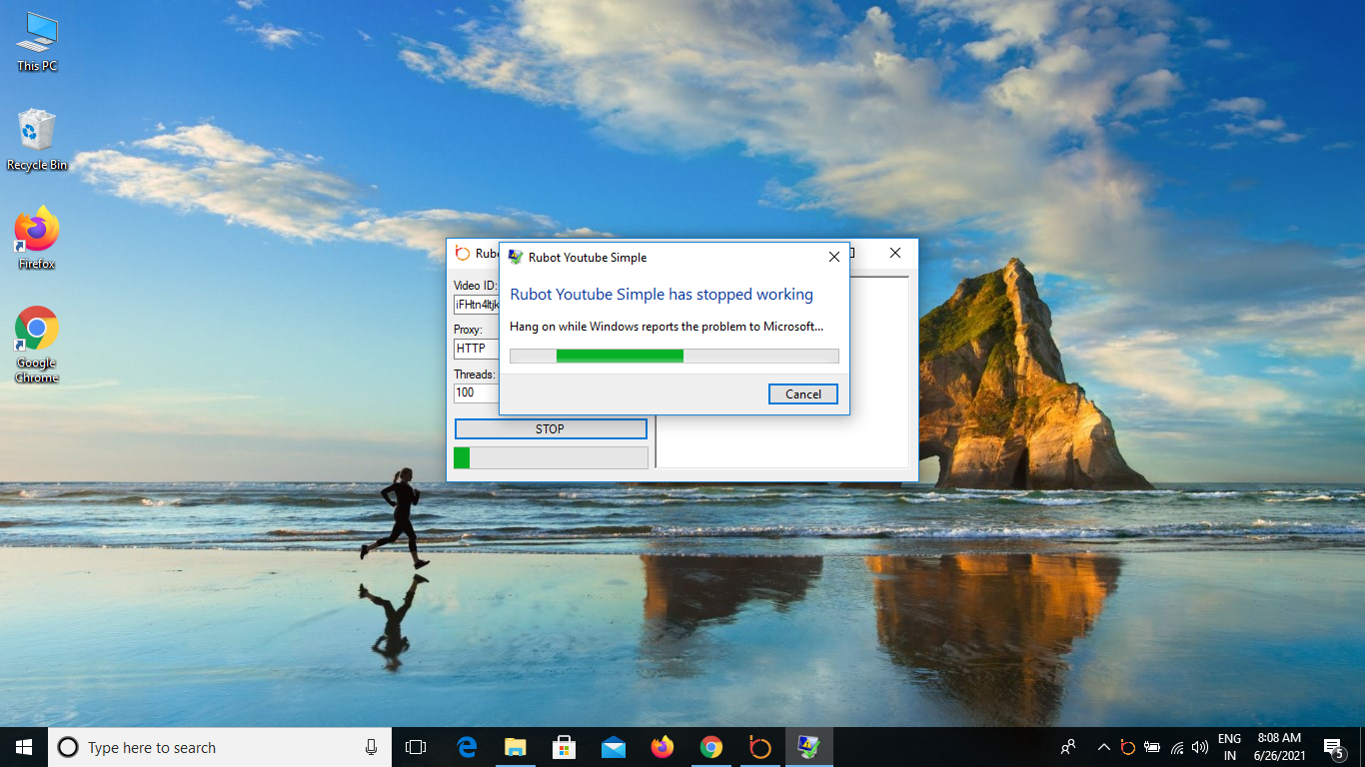
Task: Launch Microsoft Edge from the taskbar
Action: 467,747
